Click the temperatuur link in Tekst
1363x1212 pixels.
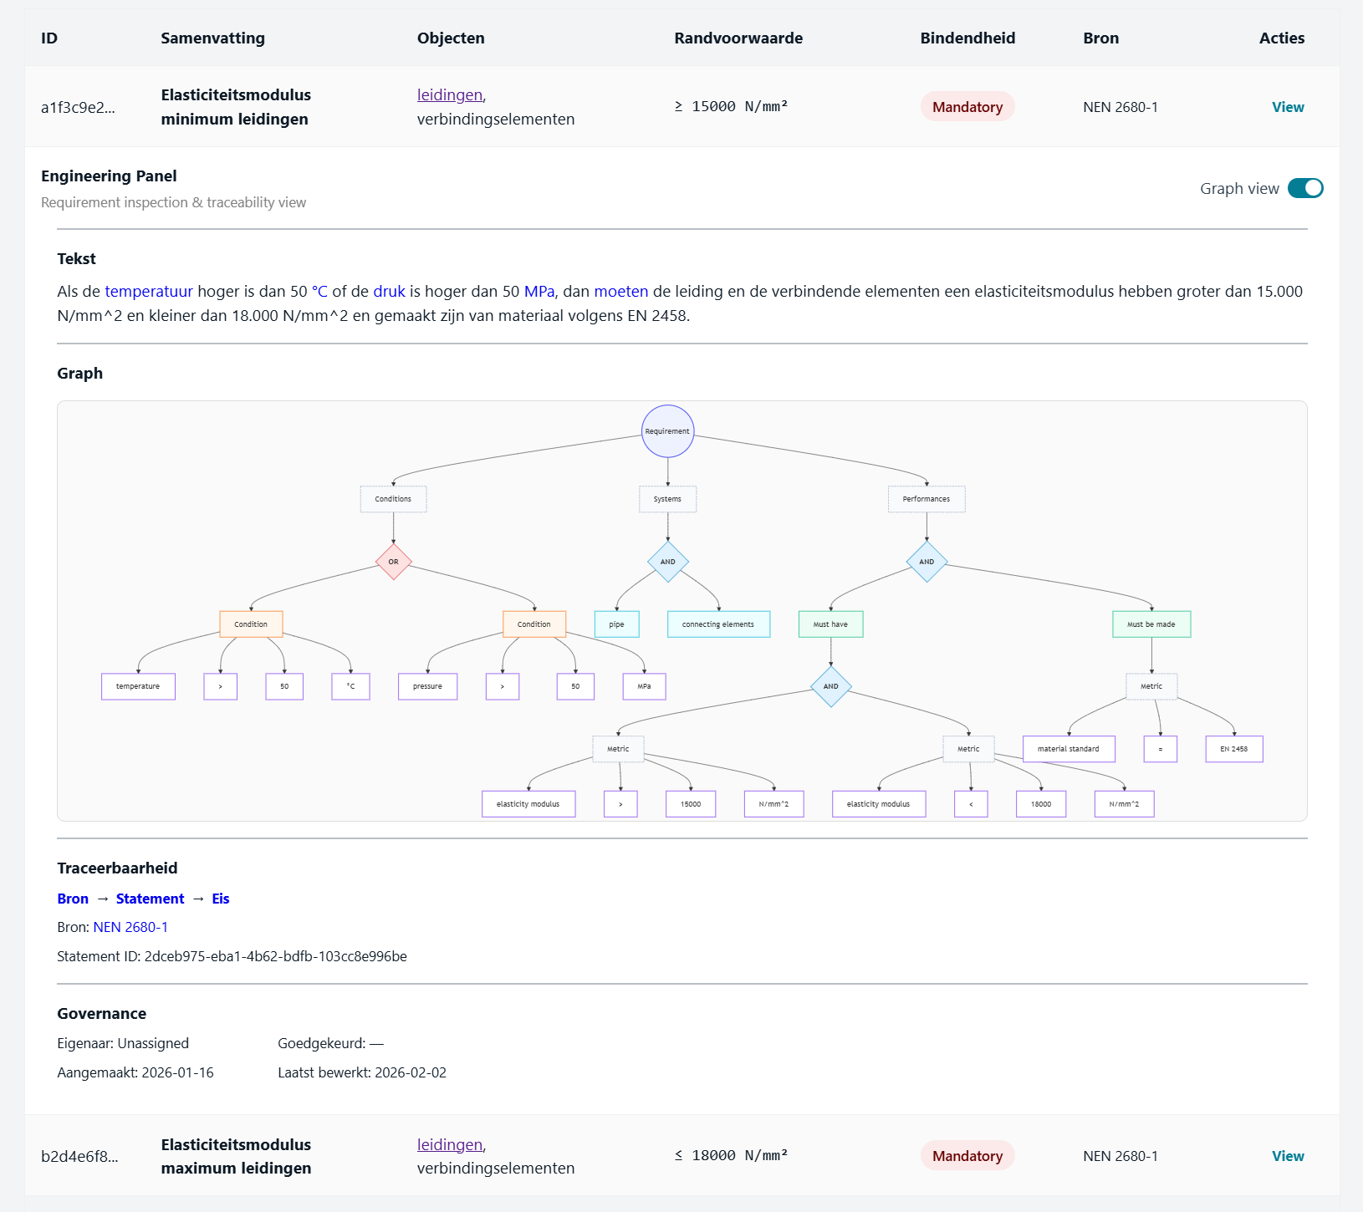click(149, 292)
